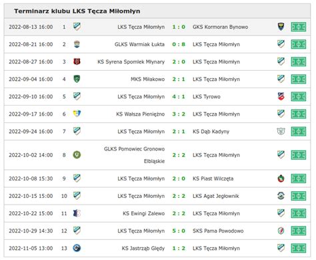Click KS Syrena Spomlek Młynary crest

click(x=77, y=61)
